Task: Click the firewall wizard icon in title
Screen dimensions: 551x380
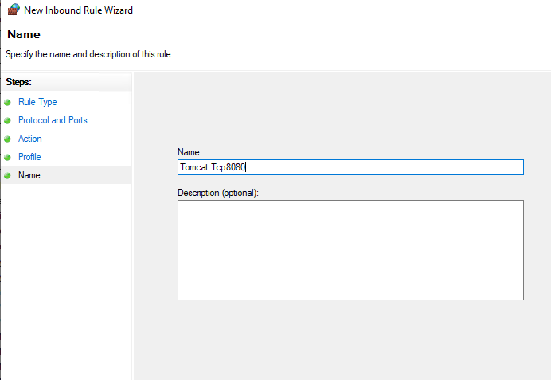Action: click(x=14, y=10)
